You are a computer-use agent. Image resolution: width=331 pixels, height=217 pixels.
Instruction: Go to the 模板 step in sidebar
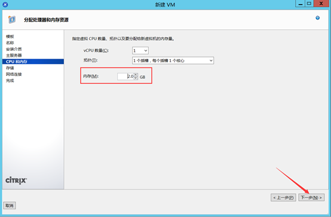click(x=10, y=36)
